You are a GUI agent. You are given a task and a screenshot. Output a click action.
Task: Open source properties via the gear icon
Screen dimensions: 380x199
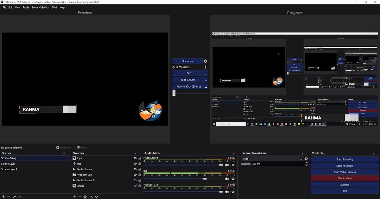pyautogui.click(x=85, y=197)
